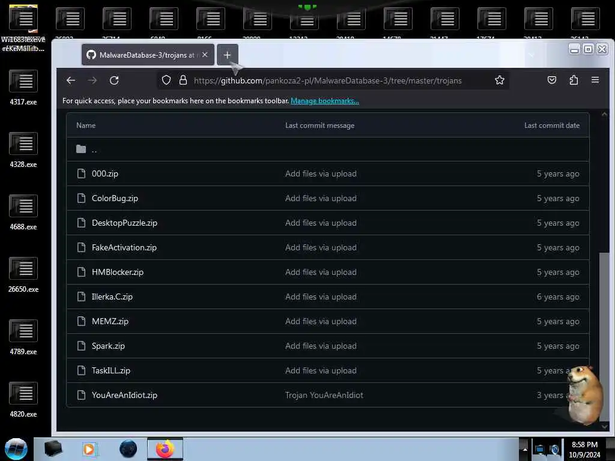Click '5 years ago' date for ColorBug.zip
Viewport: 615px width, 461px height.
click(x=558, y=198)
